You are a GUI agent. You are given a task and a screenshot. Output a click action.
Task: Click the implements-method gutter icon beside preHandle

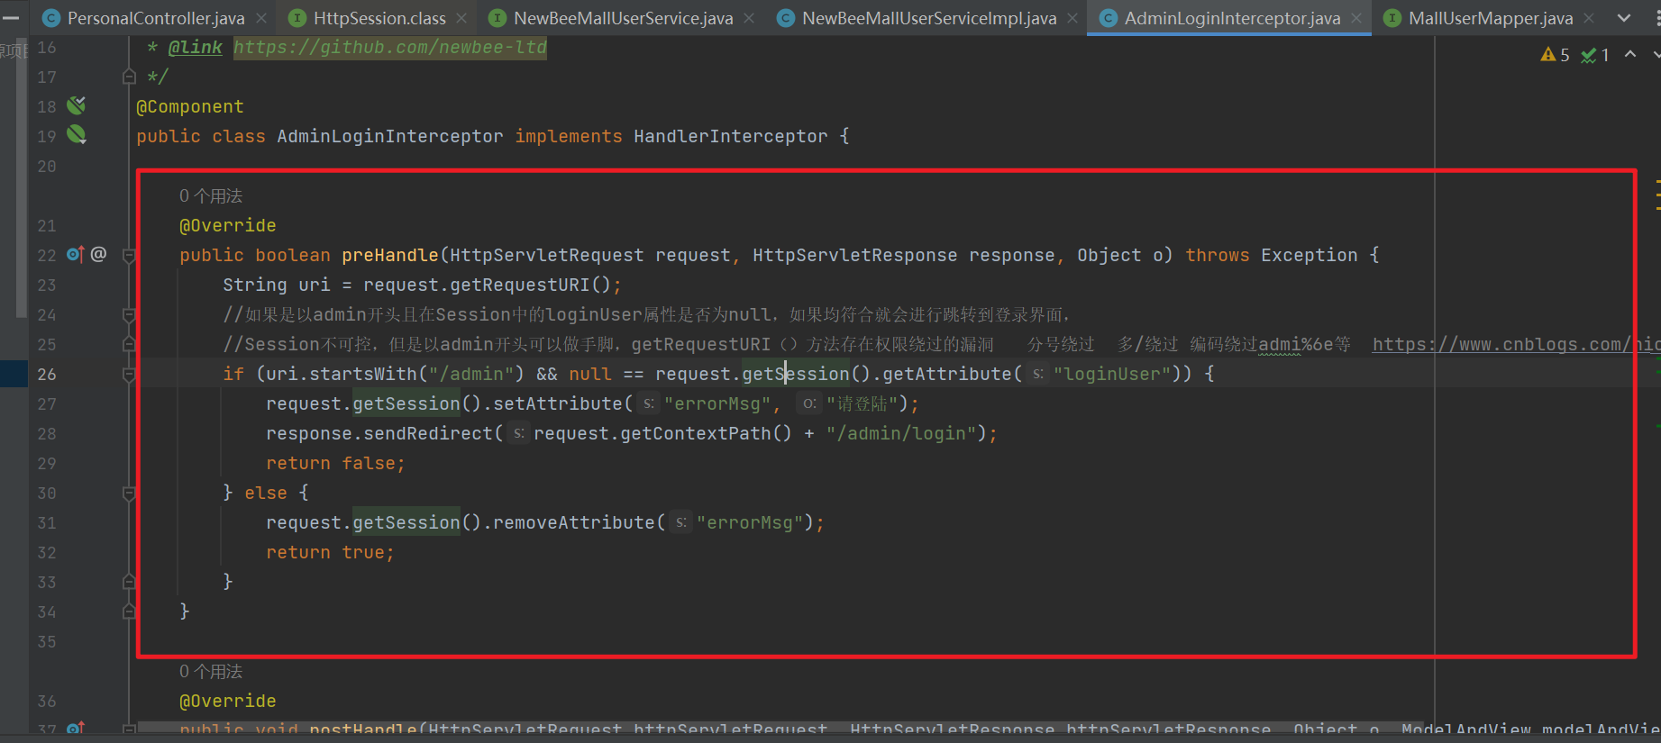tap(75, 255)
